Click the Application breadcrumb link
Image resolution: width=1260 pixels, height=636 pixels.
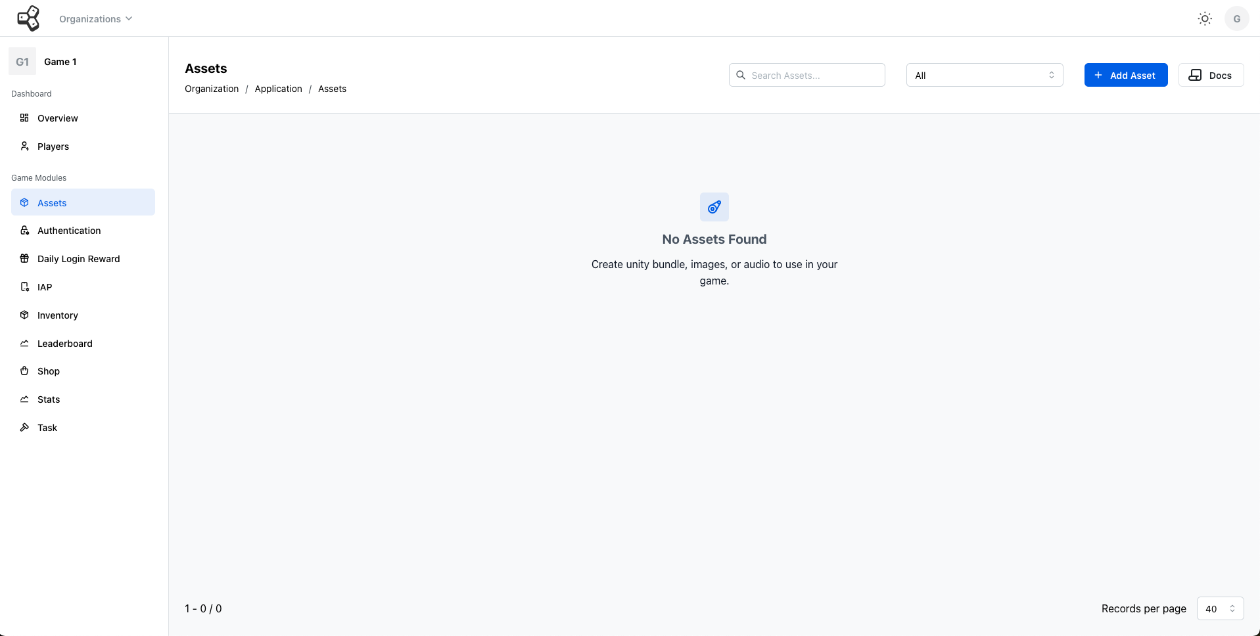coord(278,89)
